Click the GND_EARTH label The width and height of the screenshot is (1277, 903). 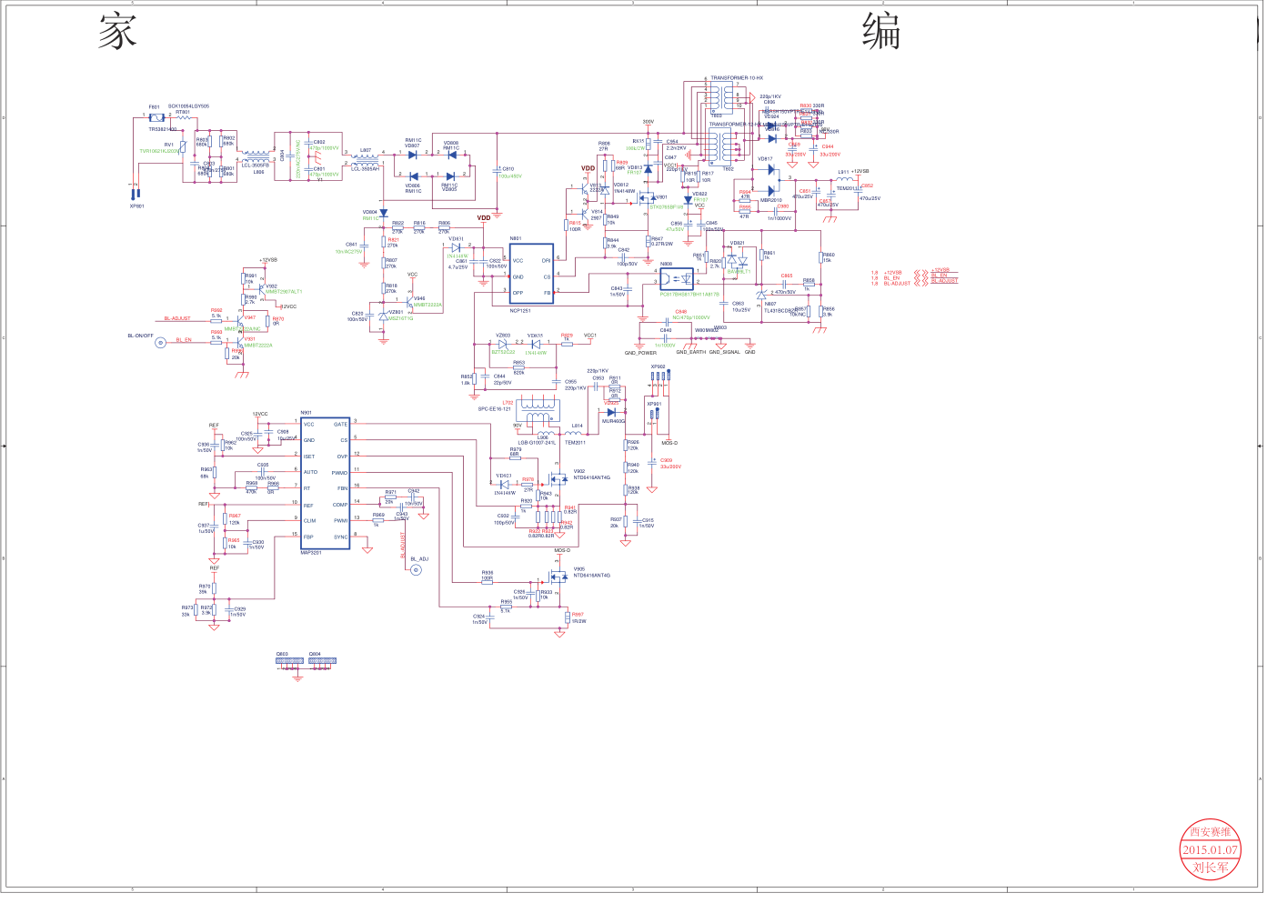pyautogui.click(x=691, y=352)
